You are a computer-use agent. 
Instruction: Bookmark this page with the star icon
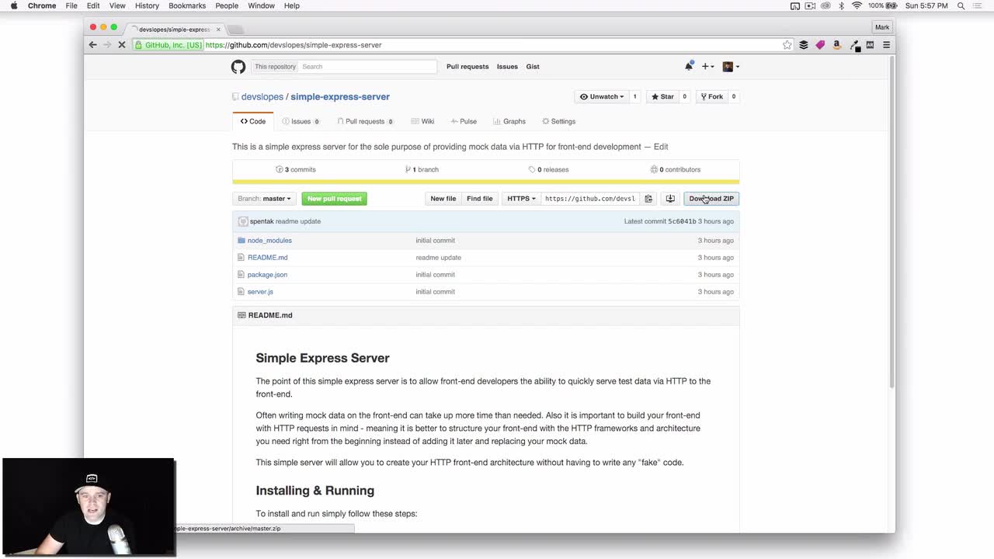coord(787,45)
